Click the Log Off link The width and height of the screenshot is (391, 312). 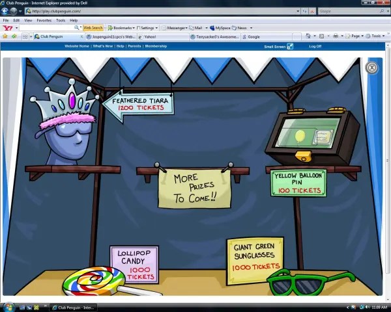click(x=315, y=46)
